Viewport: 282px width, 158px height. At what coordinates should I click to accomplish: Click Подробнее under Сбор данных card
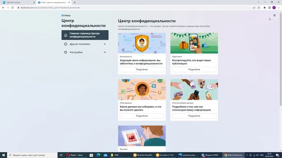(x=142, y=116)
